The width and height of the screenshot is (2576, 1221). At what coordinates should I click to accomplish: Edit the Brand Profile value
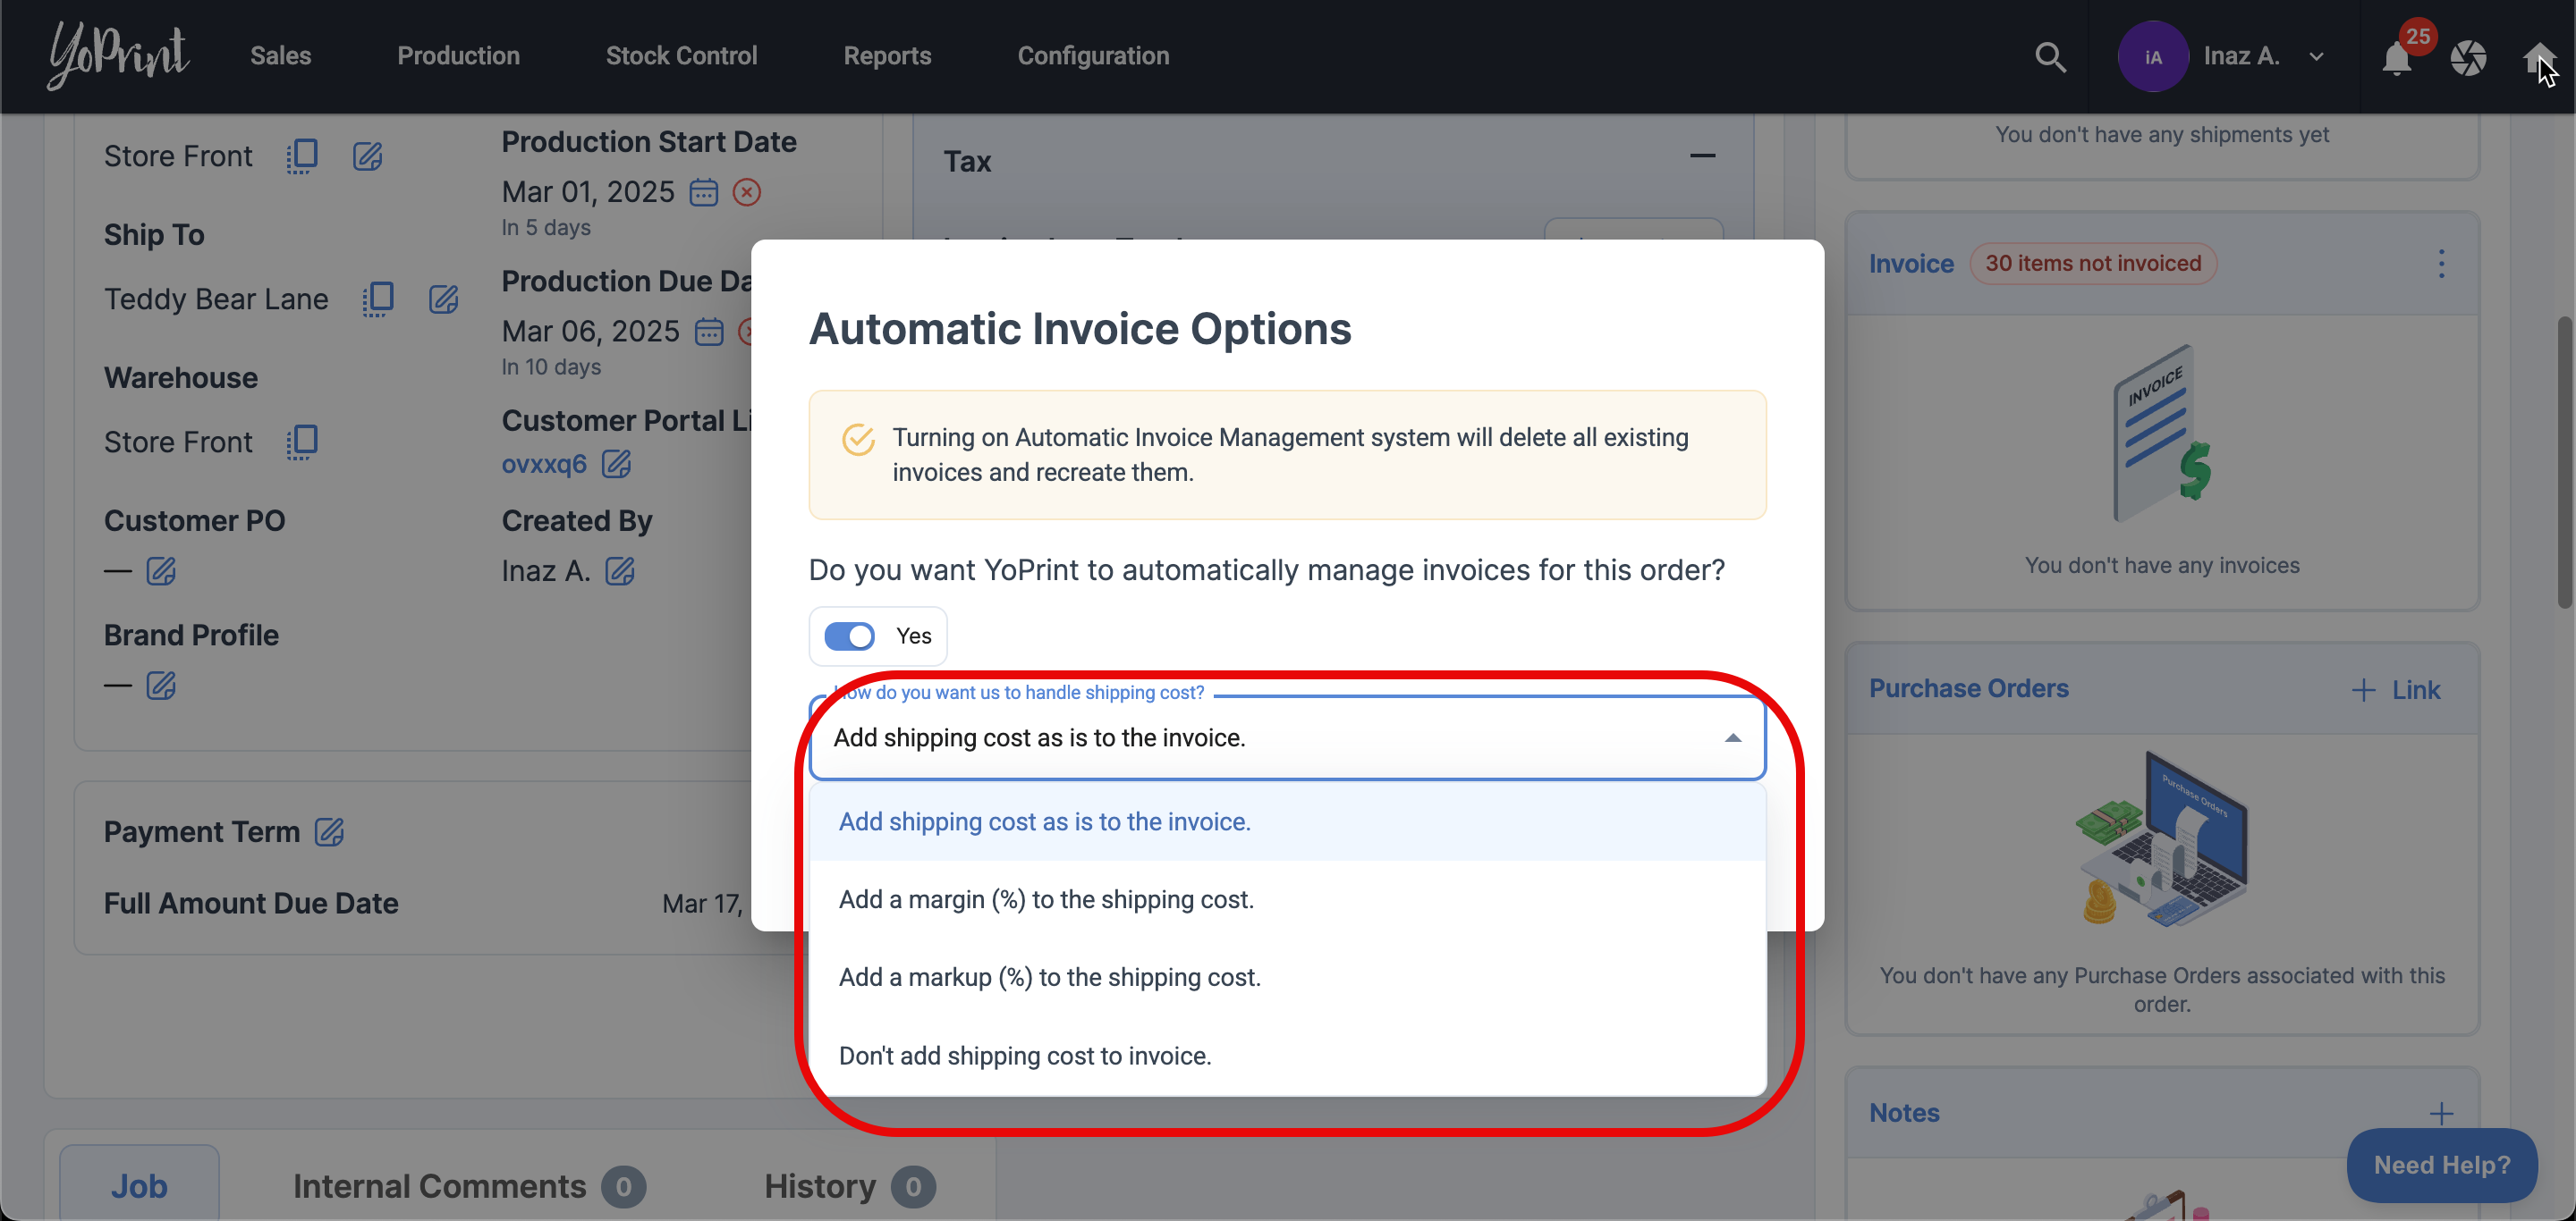tap(161, 686)
